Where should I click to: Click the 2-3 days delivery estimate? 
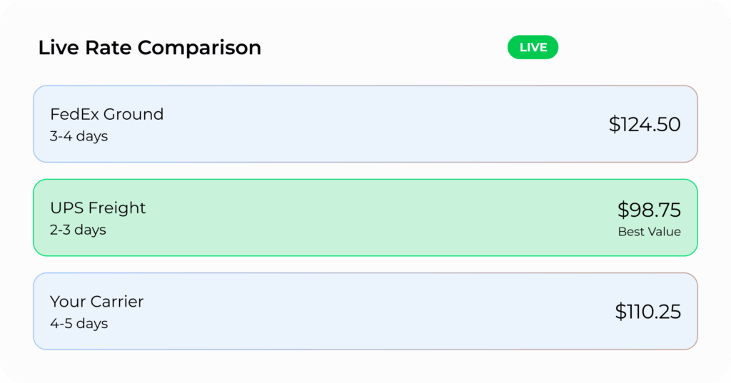click(78, 230)
